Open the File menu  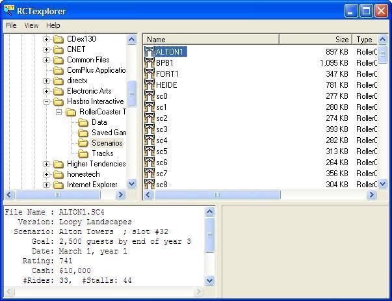pyautogui.click(x=11, y=25)
